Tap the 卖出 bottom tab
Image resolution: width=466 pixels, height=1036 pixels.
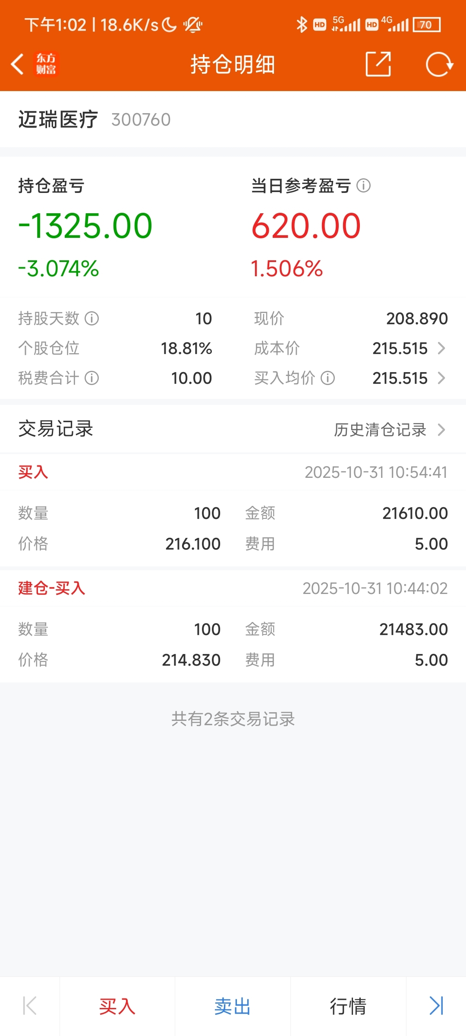(233, 1006)
